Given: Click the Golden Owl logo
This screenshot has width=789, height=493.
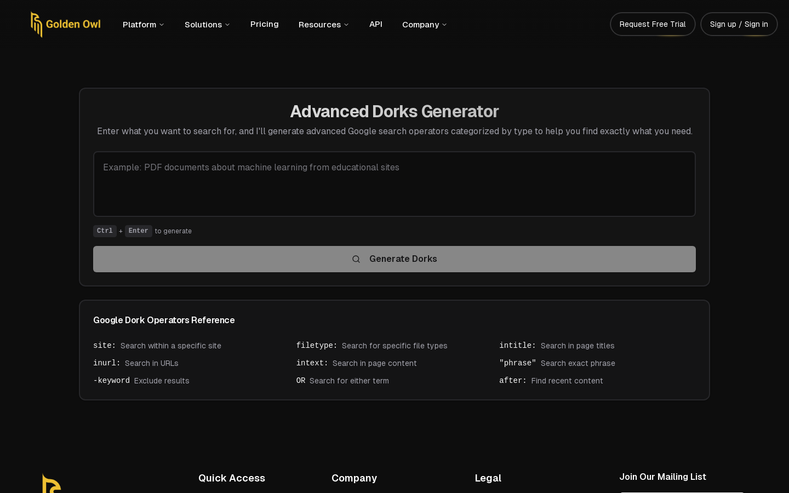Looking at the screenshot, I should coord(66,25).
